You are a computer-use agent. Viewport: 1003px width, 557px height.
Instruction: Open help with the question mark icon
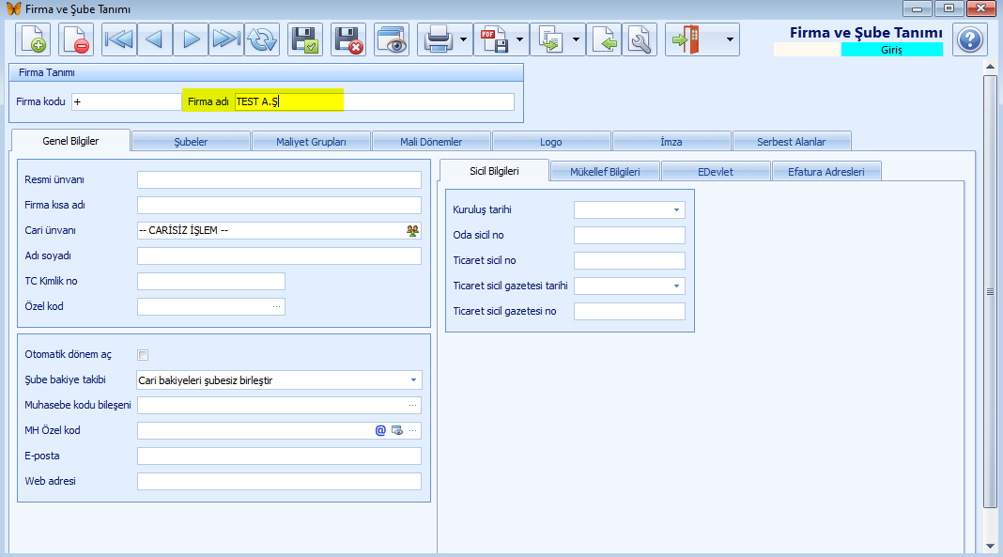970,39
